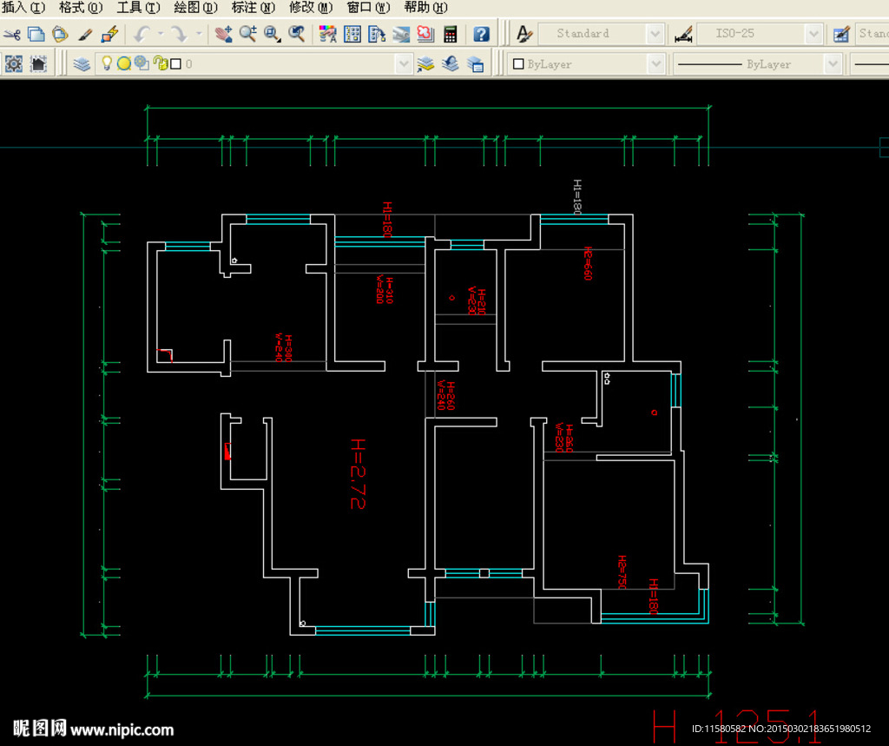Click the Cut scissors icon
The image size is (889, 746).
coord(11,35)
